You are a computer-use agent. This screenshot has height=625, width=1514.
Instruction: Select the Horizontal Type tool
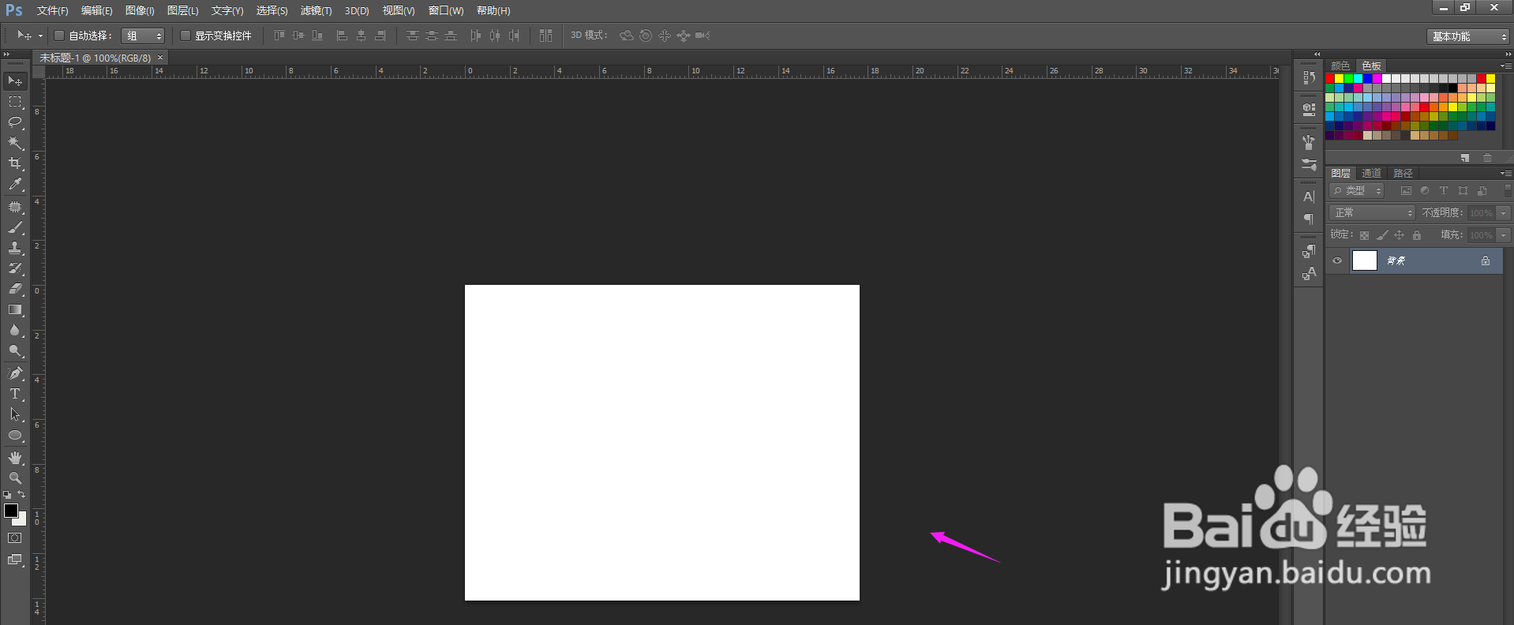15,394
